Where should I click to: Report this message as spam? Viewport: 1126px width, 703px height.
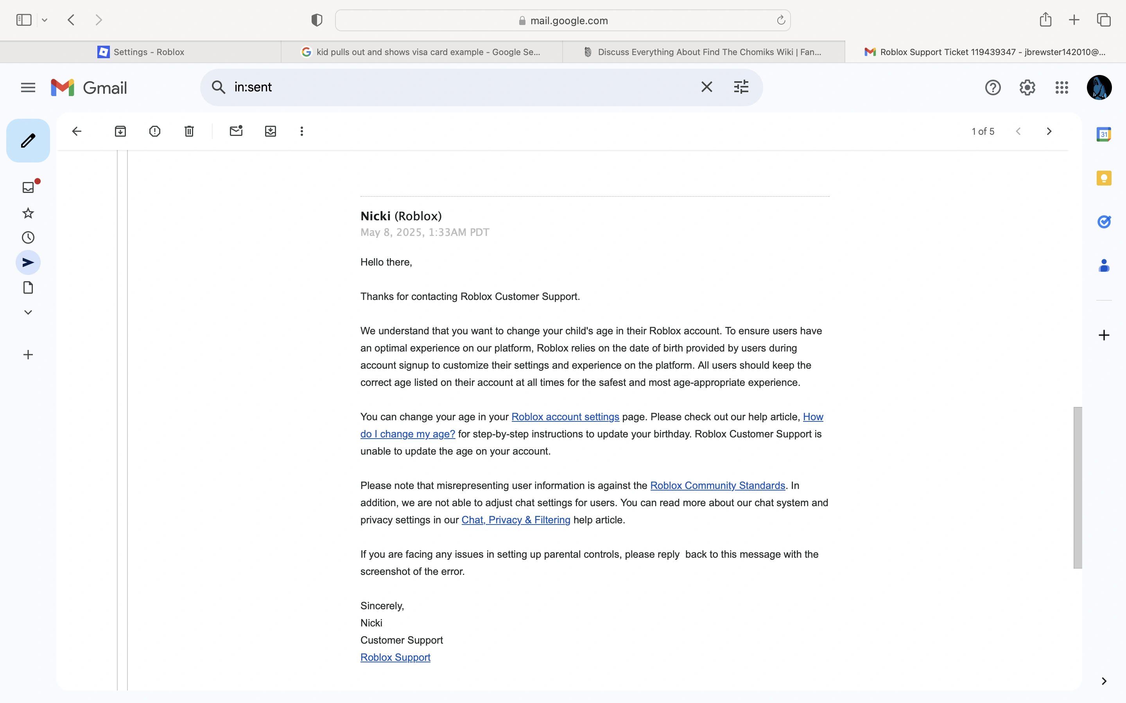tap(154, 132)
